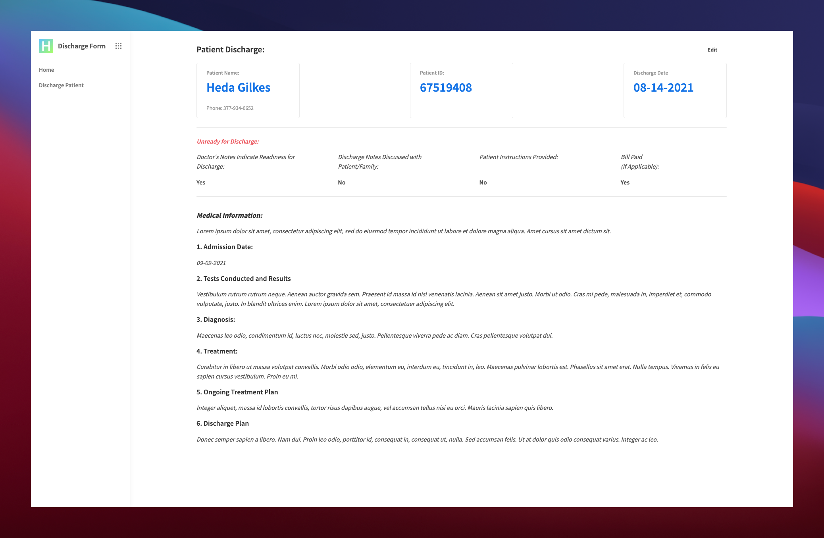This screenshot has height=538, width=824.
Task: Click the Maecenas leo odio diagnosis text
Action: pyautogui.click(x=375, y=336)
